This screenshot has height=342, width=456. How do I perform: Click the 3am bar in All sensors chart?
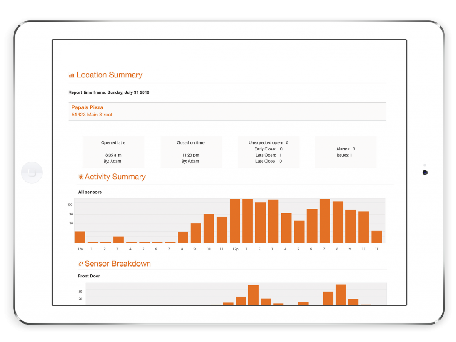click(x=118, y=240)
